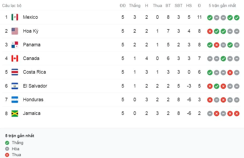Click the 'HS' column header
Viewport: 244px width, 158px height.
pyautogui.click(x=189, y=6)
